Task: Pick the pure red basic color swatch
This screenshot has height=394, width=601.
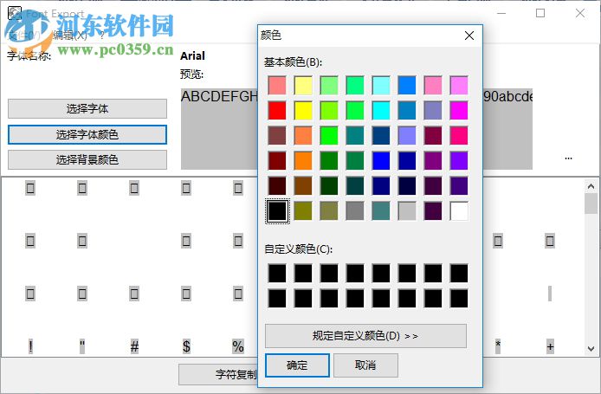Action: (x=277, y=110)
